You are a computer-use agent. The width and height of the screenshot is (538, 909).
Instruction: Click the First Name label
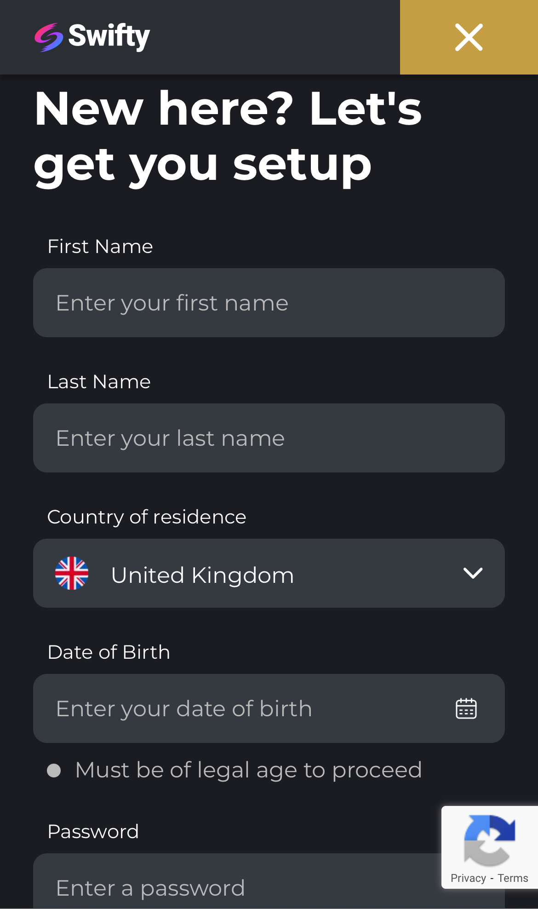100,247
